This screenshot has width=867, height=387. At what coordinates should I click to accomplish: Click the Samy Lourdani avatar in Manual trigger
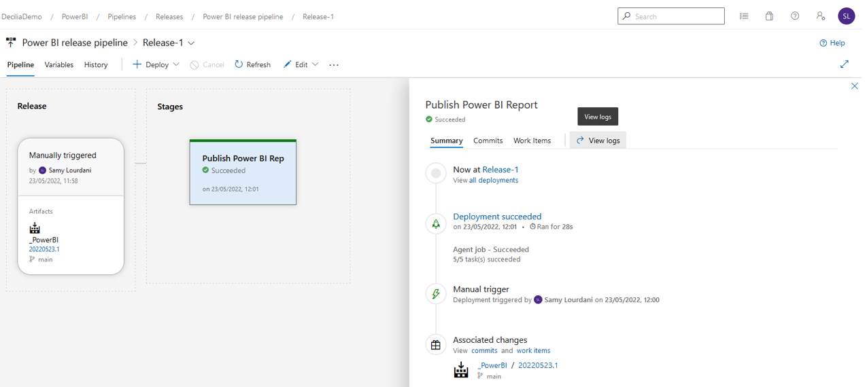[538, 299]
